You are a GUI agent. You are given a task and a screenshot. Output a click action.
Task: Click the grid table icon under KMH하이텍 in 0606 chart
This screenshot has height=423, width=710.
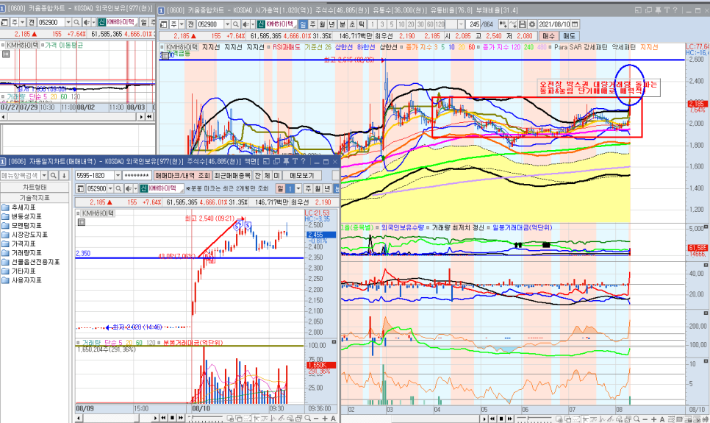[82, 222]
